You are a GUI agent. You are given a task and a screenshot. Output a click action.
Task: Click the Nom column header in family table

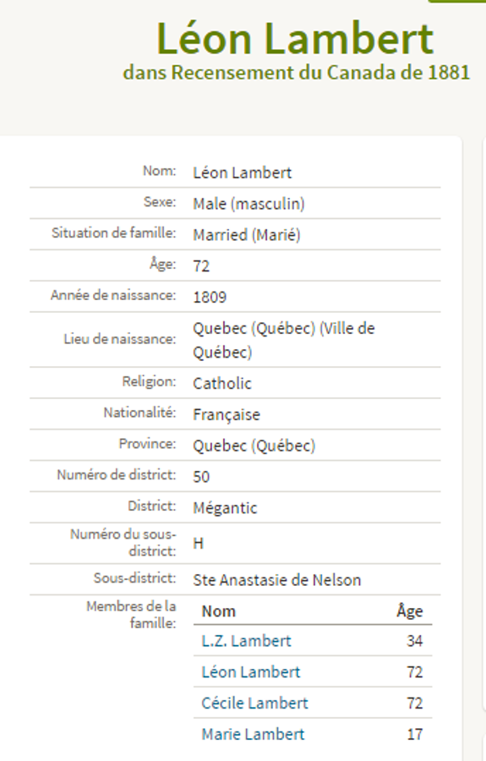tap(218, 611)
